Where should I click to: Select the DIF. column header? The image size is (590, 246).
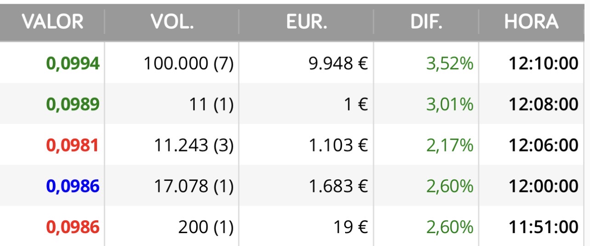point(426,22)
